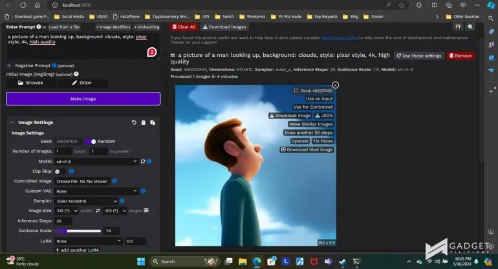Click the prompt text area

click(83, 47)
